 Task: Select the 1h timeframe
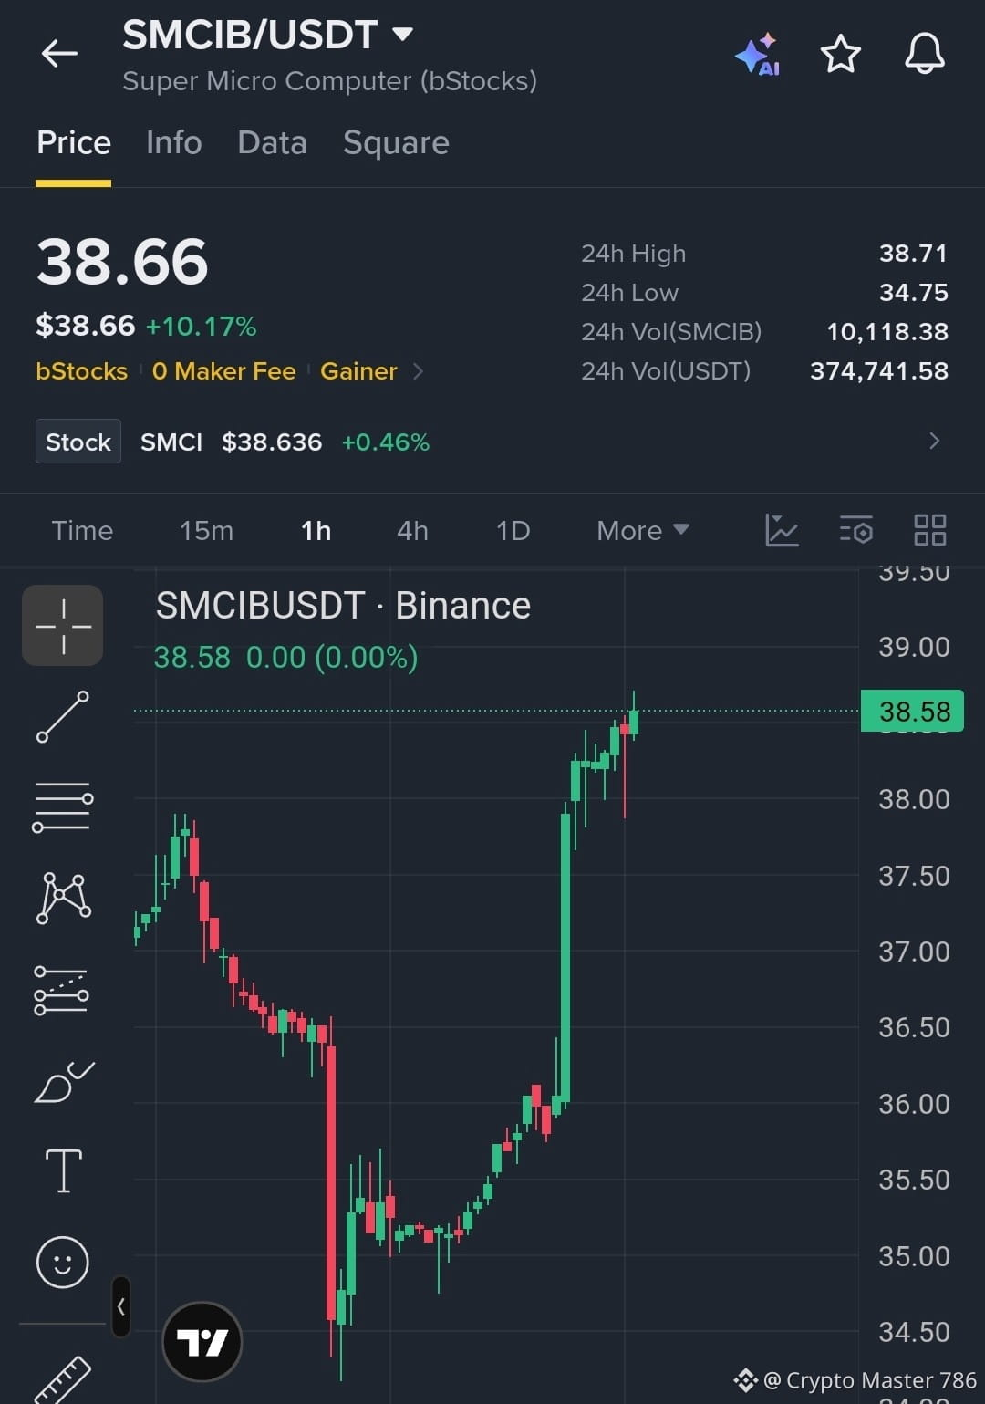click(x=316, y=530)
